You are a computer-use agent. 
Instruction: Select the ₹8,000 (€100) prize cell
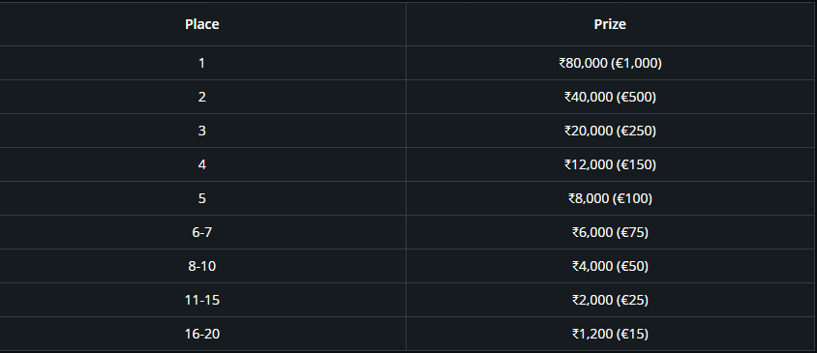pos(610,198)
